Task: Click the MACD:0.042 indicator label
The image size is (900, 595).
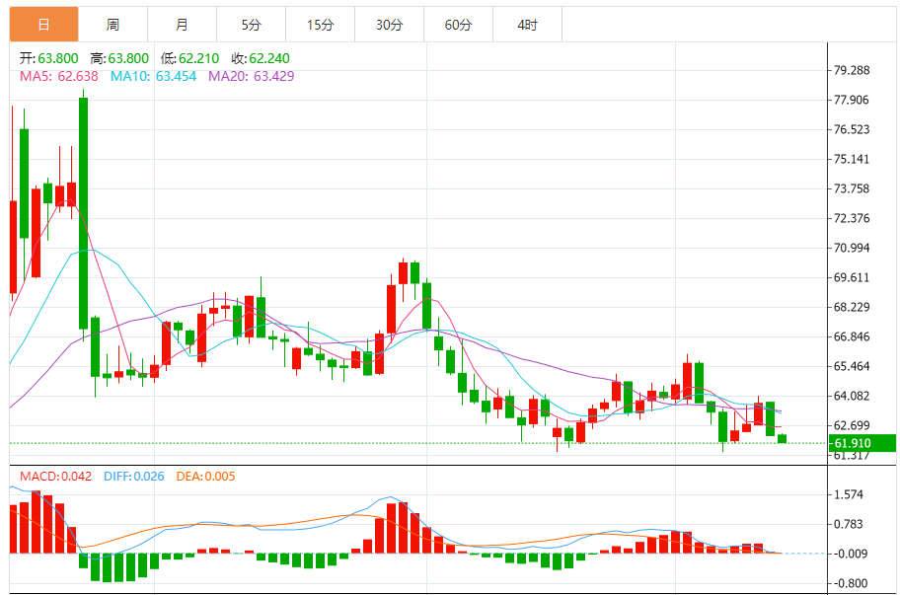Action: click(55, 477)
